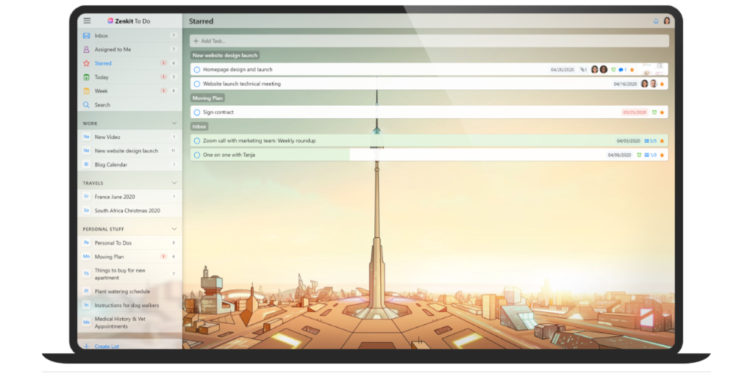This screenshot has height=376, width=753.
Task: Collapse the TRAVELS folder chevron
Action: 174,183
